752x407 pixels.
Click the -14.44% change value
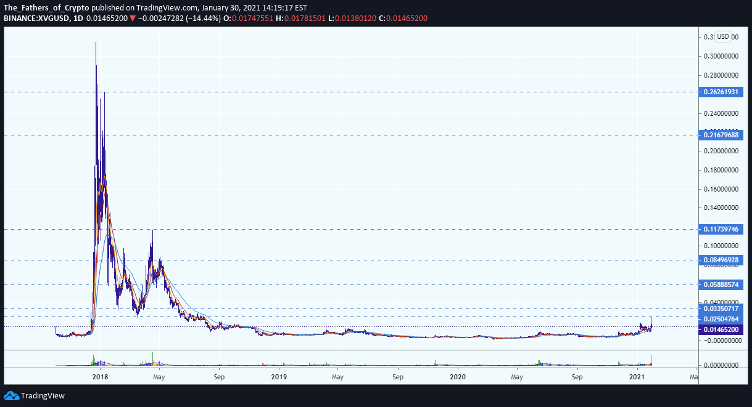(204, 18)
